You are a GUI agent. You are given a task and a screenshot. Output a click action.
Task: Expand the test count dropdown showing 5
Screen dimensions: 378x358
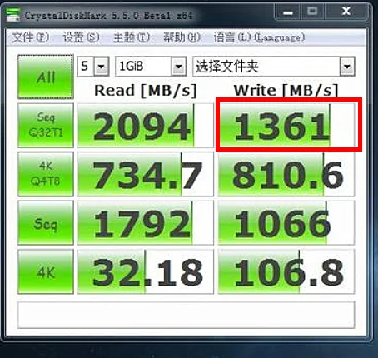tap(102, 67)
